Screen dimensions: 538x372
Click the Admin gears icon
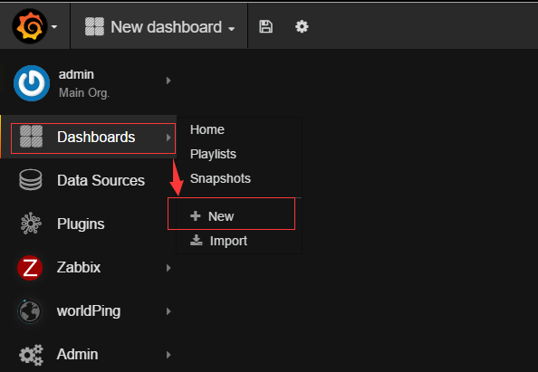coord(31,355)
